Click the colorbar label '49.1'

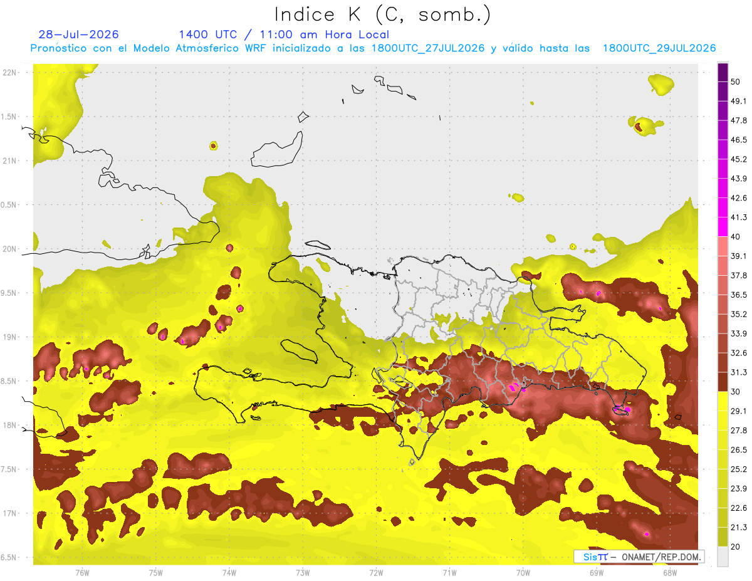click(739, 102)
